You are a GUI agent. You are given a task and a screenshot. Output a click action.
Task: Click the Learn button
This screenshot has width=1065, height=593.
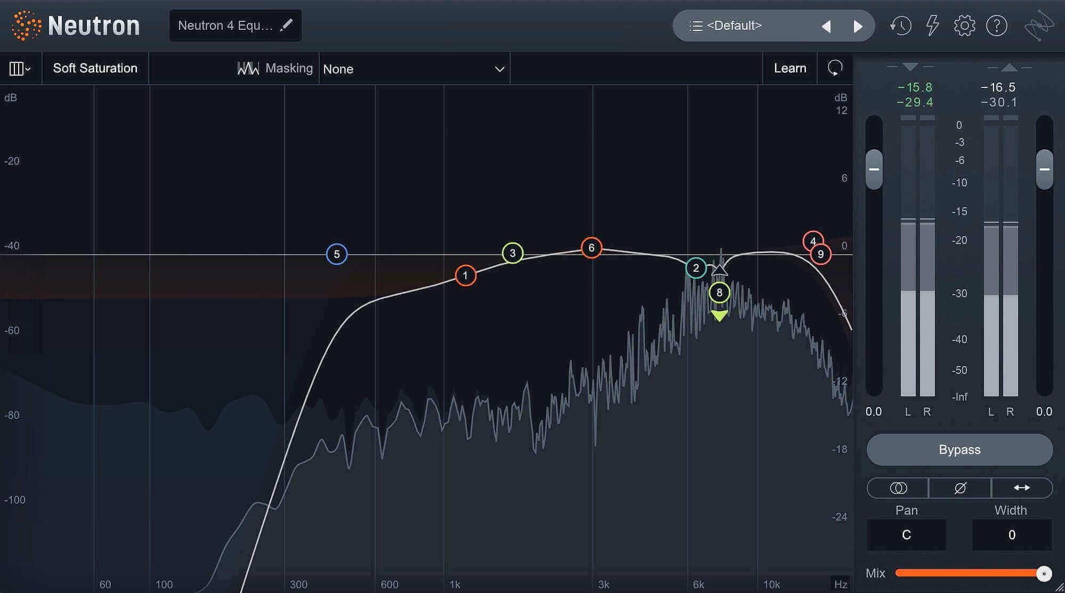point(790,68)
